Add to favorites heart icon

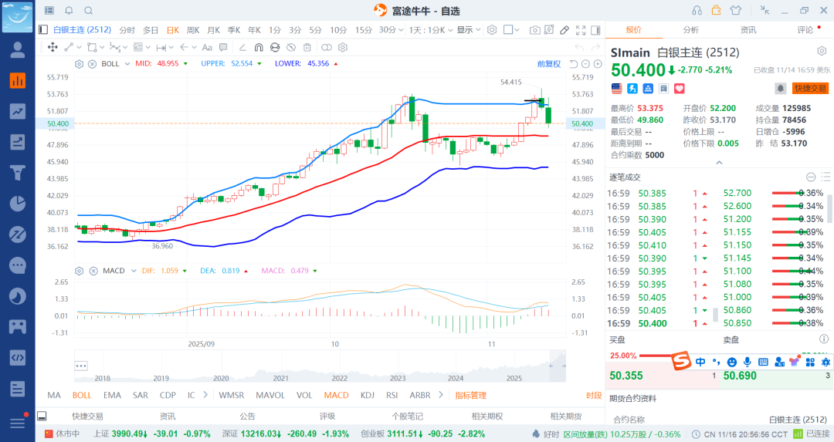coord(680,88)
